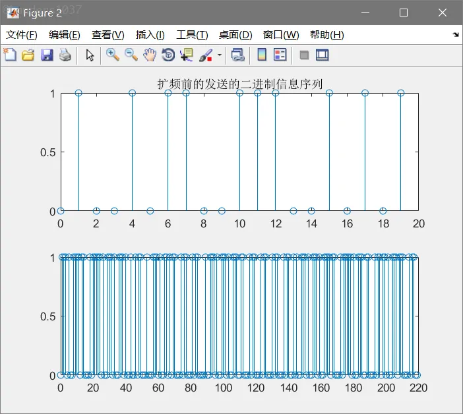Click the Hide Plot Tools button
463x414 pixels.
[x=304, y=55]
